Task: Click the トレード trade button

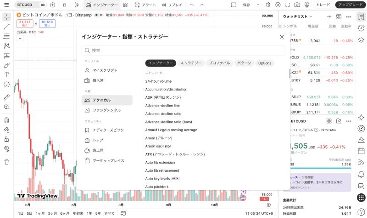Action: click(x=323, y=5)
